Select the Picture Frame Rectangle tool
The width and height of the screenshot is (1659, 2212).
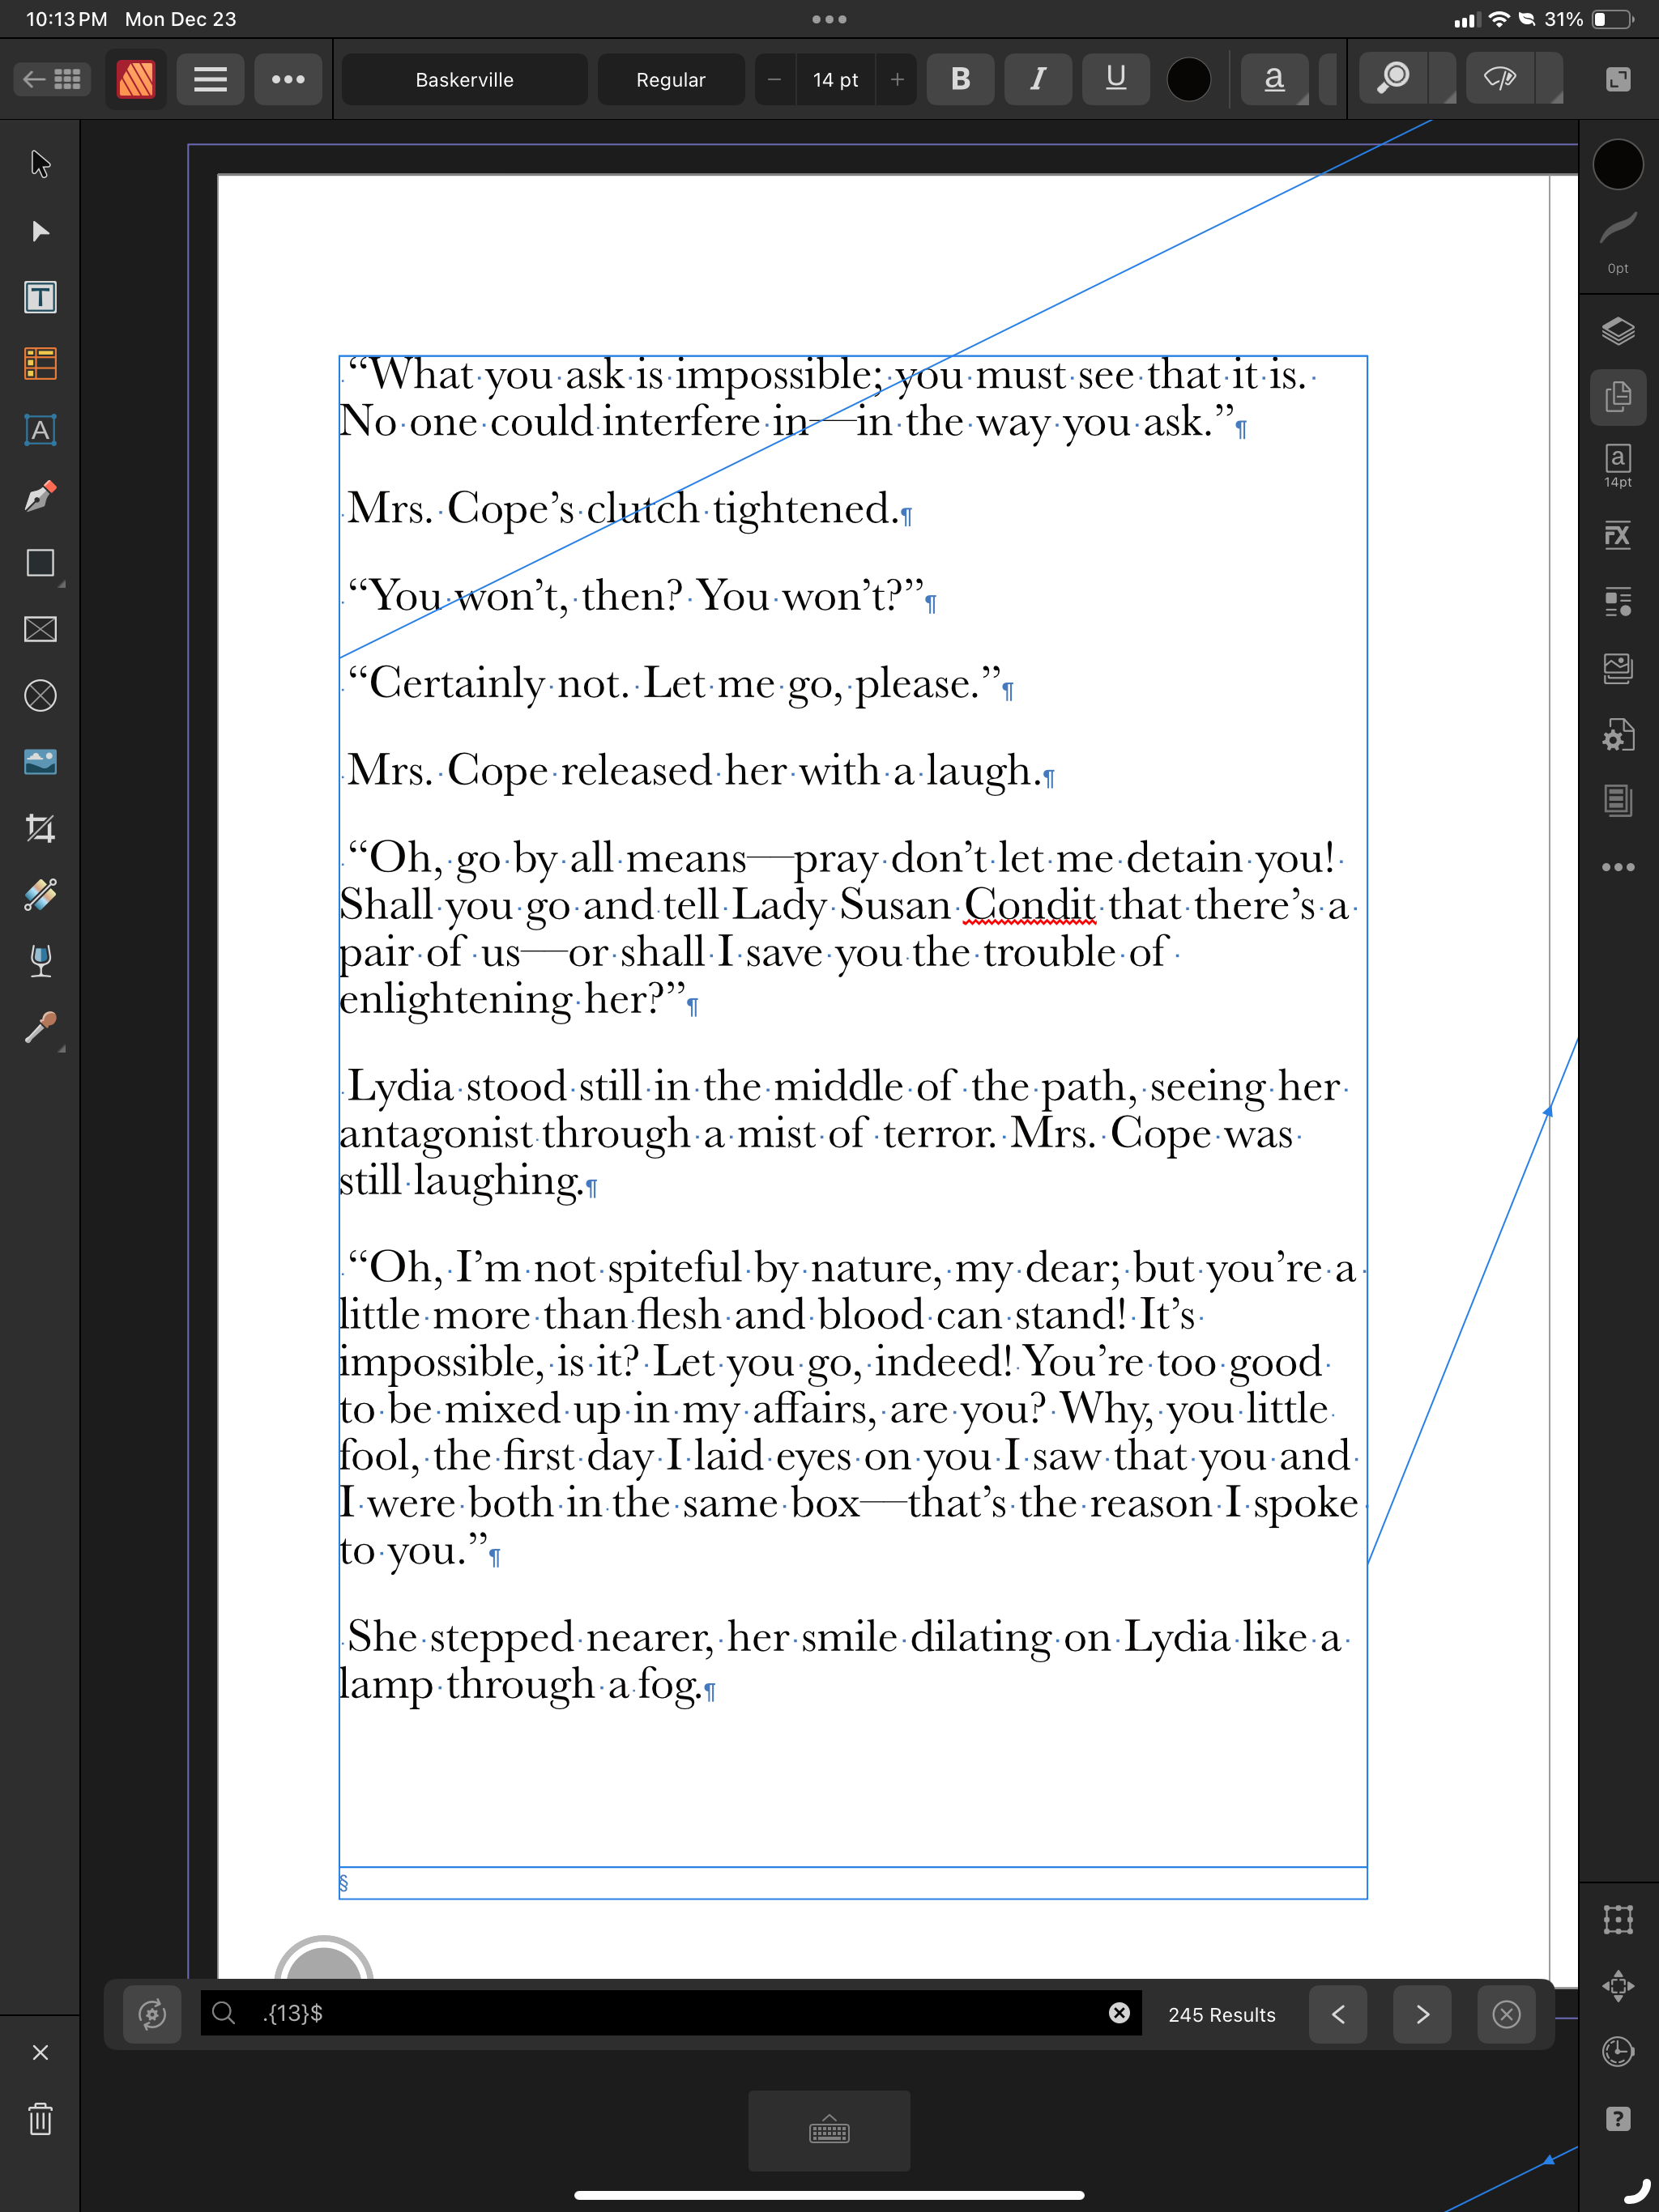point(40,629)
